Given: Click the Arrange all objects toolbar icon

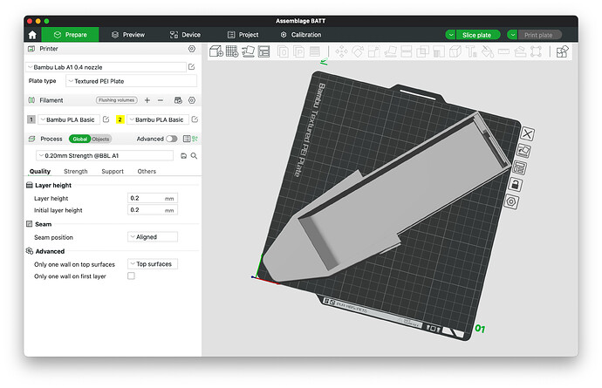Looking at the screenshot, I should pyautogui.click(x=263, y=51).
